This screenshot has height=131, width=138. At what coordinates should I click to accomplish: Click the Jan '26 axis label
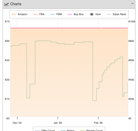(x=58, y=123)
